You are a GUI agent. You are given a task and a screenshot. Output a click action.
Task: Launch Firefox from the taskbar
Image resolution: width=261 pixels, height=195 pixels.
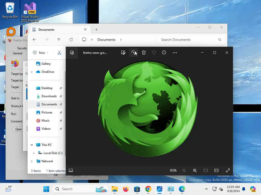pos(126,189)
